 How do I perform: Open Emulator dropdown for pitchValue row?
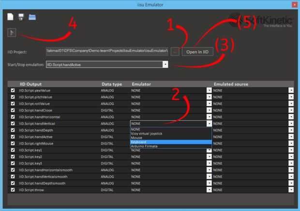[x=209, y=97]
